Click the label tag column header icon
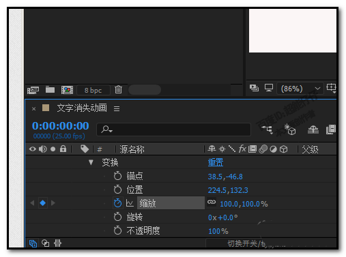 point(85,149)
